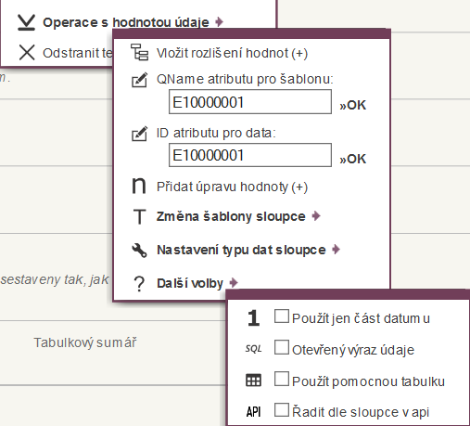470x426 pixels.
Task: Expand the Další volby submenu arrow
Action: click(x=234, y=283)
